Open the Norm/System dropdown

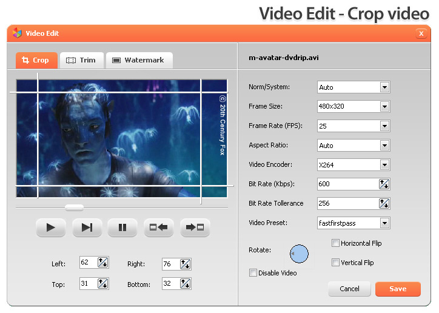pos(384,87)
